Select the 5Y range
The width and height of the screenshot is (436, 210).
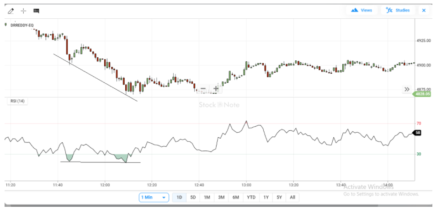pyautogui.click(x=279, y=198)
